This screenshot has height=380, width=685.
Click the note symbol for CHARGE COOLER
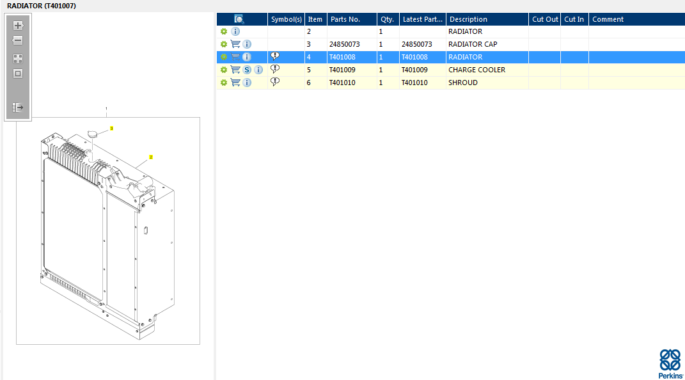(x=275, y=69)
